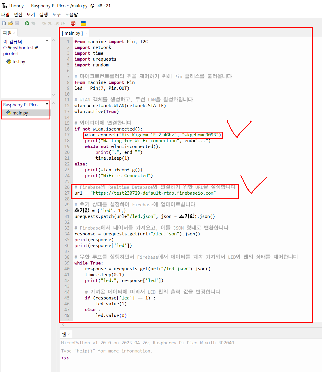Viewport: 322px width, 372px height.
Task: Save the file using the floppy disk icon
Action: (17, 23)
